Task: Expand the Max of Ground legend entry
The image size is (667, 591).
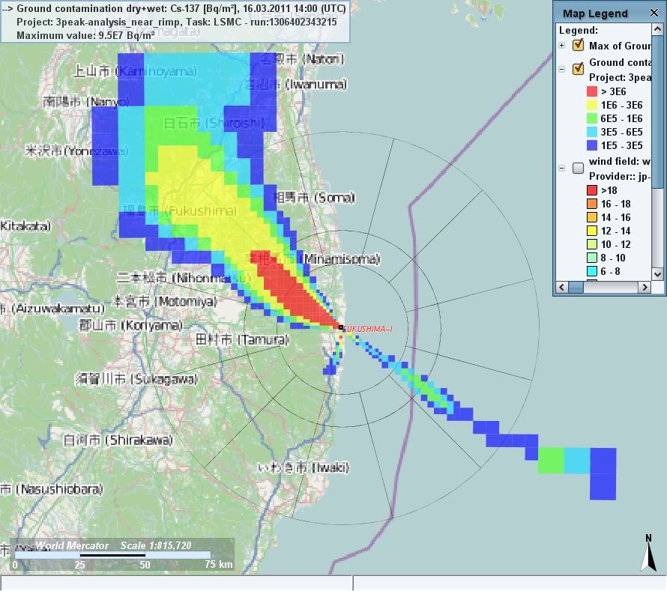Action: [563, 46]
